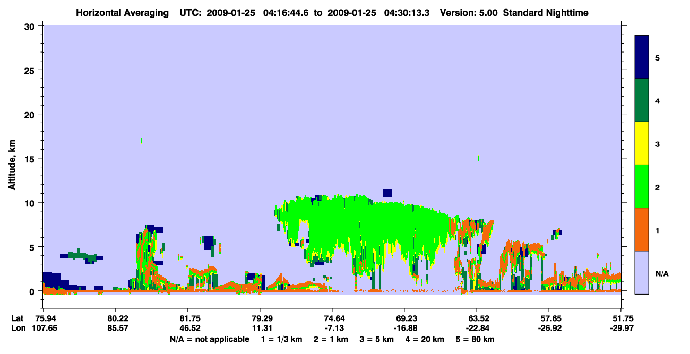Image resolution: width=690 pixels, height=354 pixels.
Task: Click the lavender N/A legend swatch
Action: 642,272
